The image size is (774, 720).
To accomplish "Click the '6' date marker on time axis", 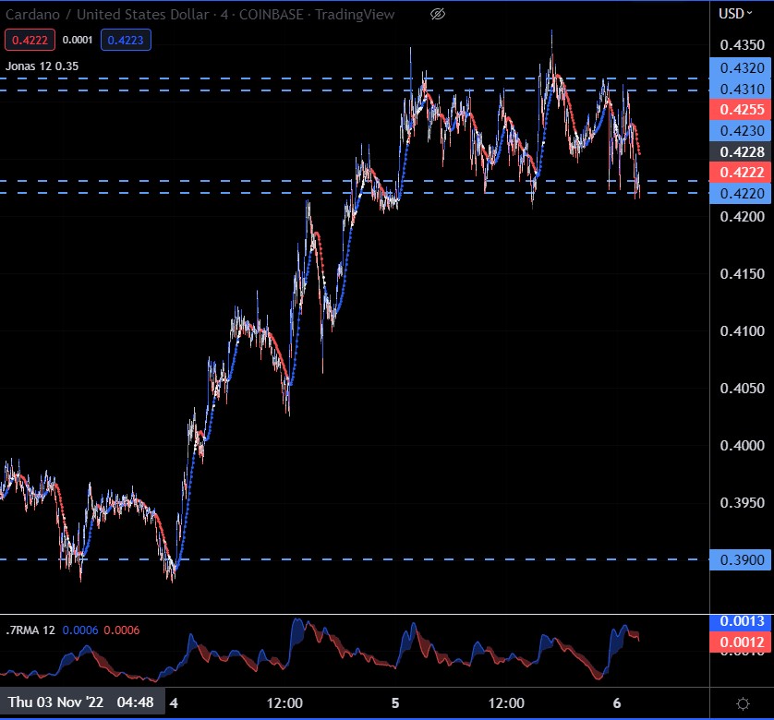I will coord(617,703).
